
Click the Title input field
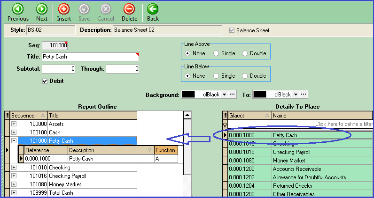(90, 57)
